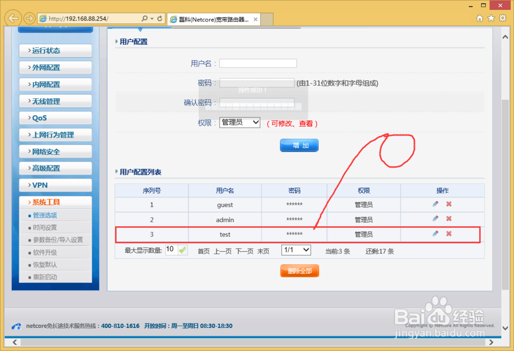The height and width of the screenshot is (351, 514).
Task: Open the blank new tab button
Action: (x=267, y=20)
